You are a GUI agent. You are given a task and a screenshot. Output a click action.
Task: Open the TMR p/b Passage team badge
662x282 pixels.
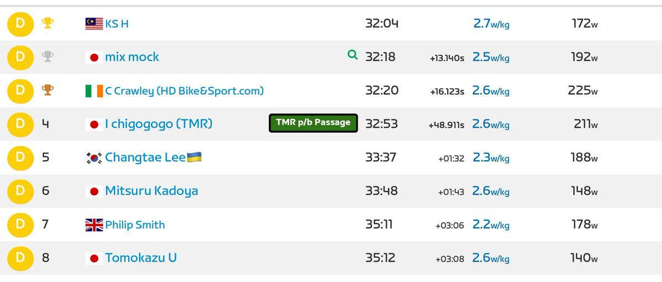(313, 123)
